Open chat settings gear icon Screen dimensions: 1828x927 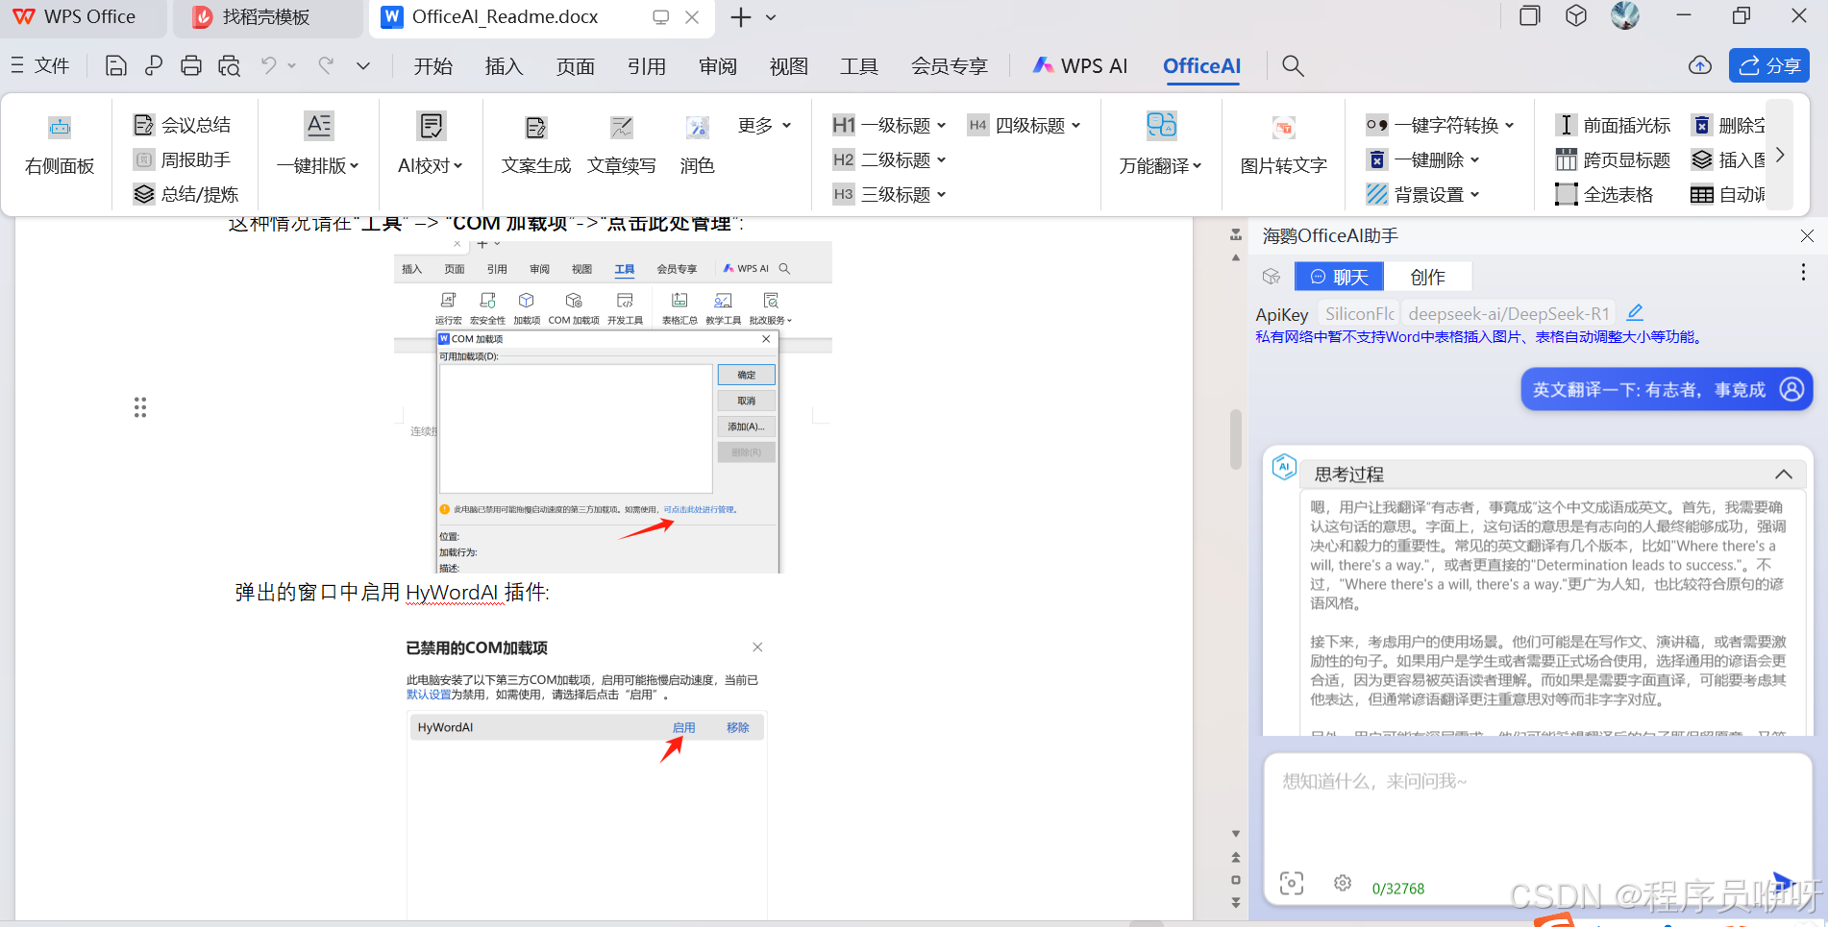1343,883
